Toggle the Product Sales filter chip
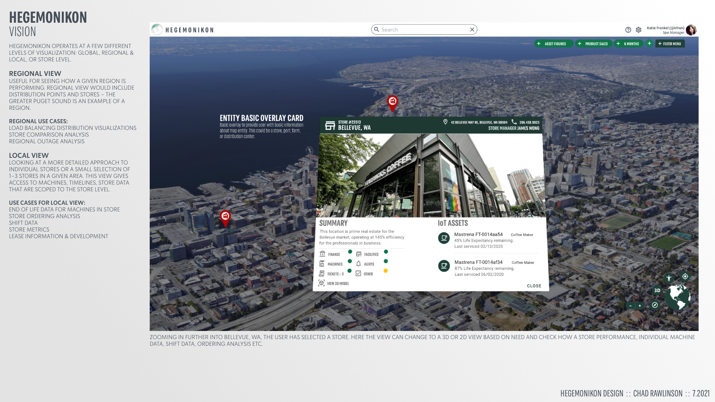 click(594, 44)
